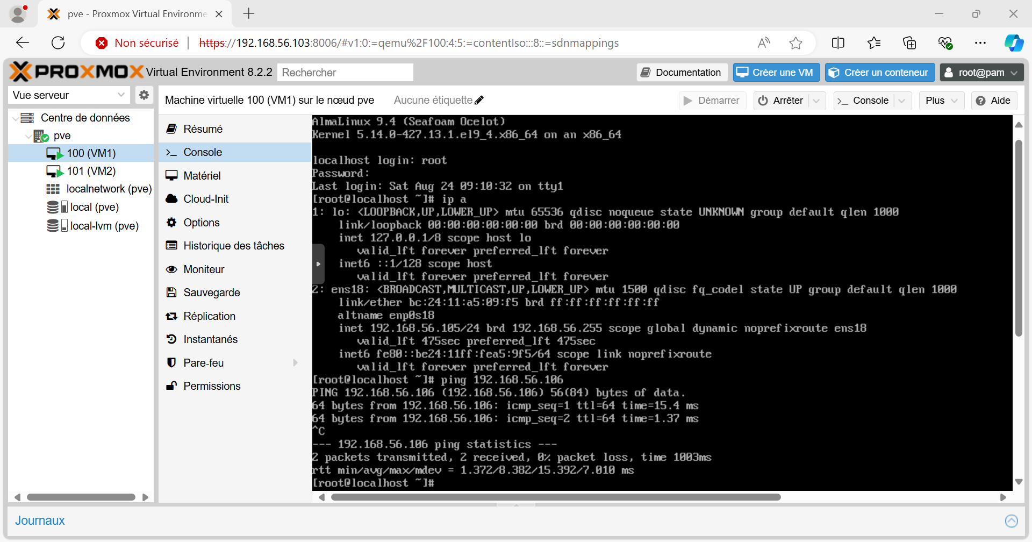Click console vertical scrollbar
This screenshot has width=1032, height=542.
point(1019,238)
